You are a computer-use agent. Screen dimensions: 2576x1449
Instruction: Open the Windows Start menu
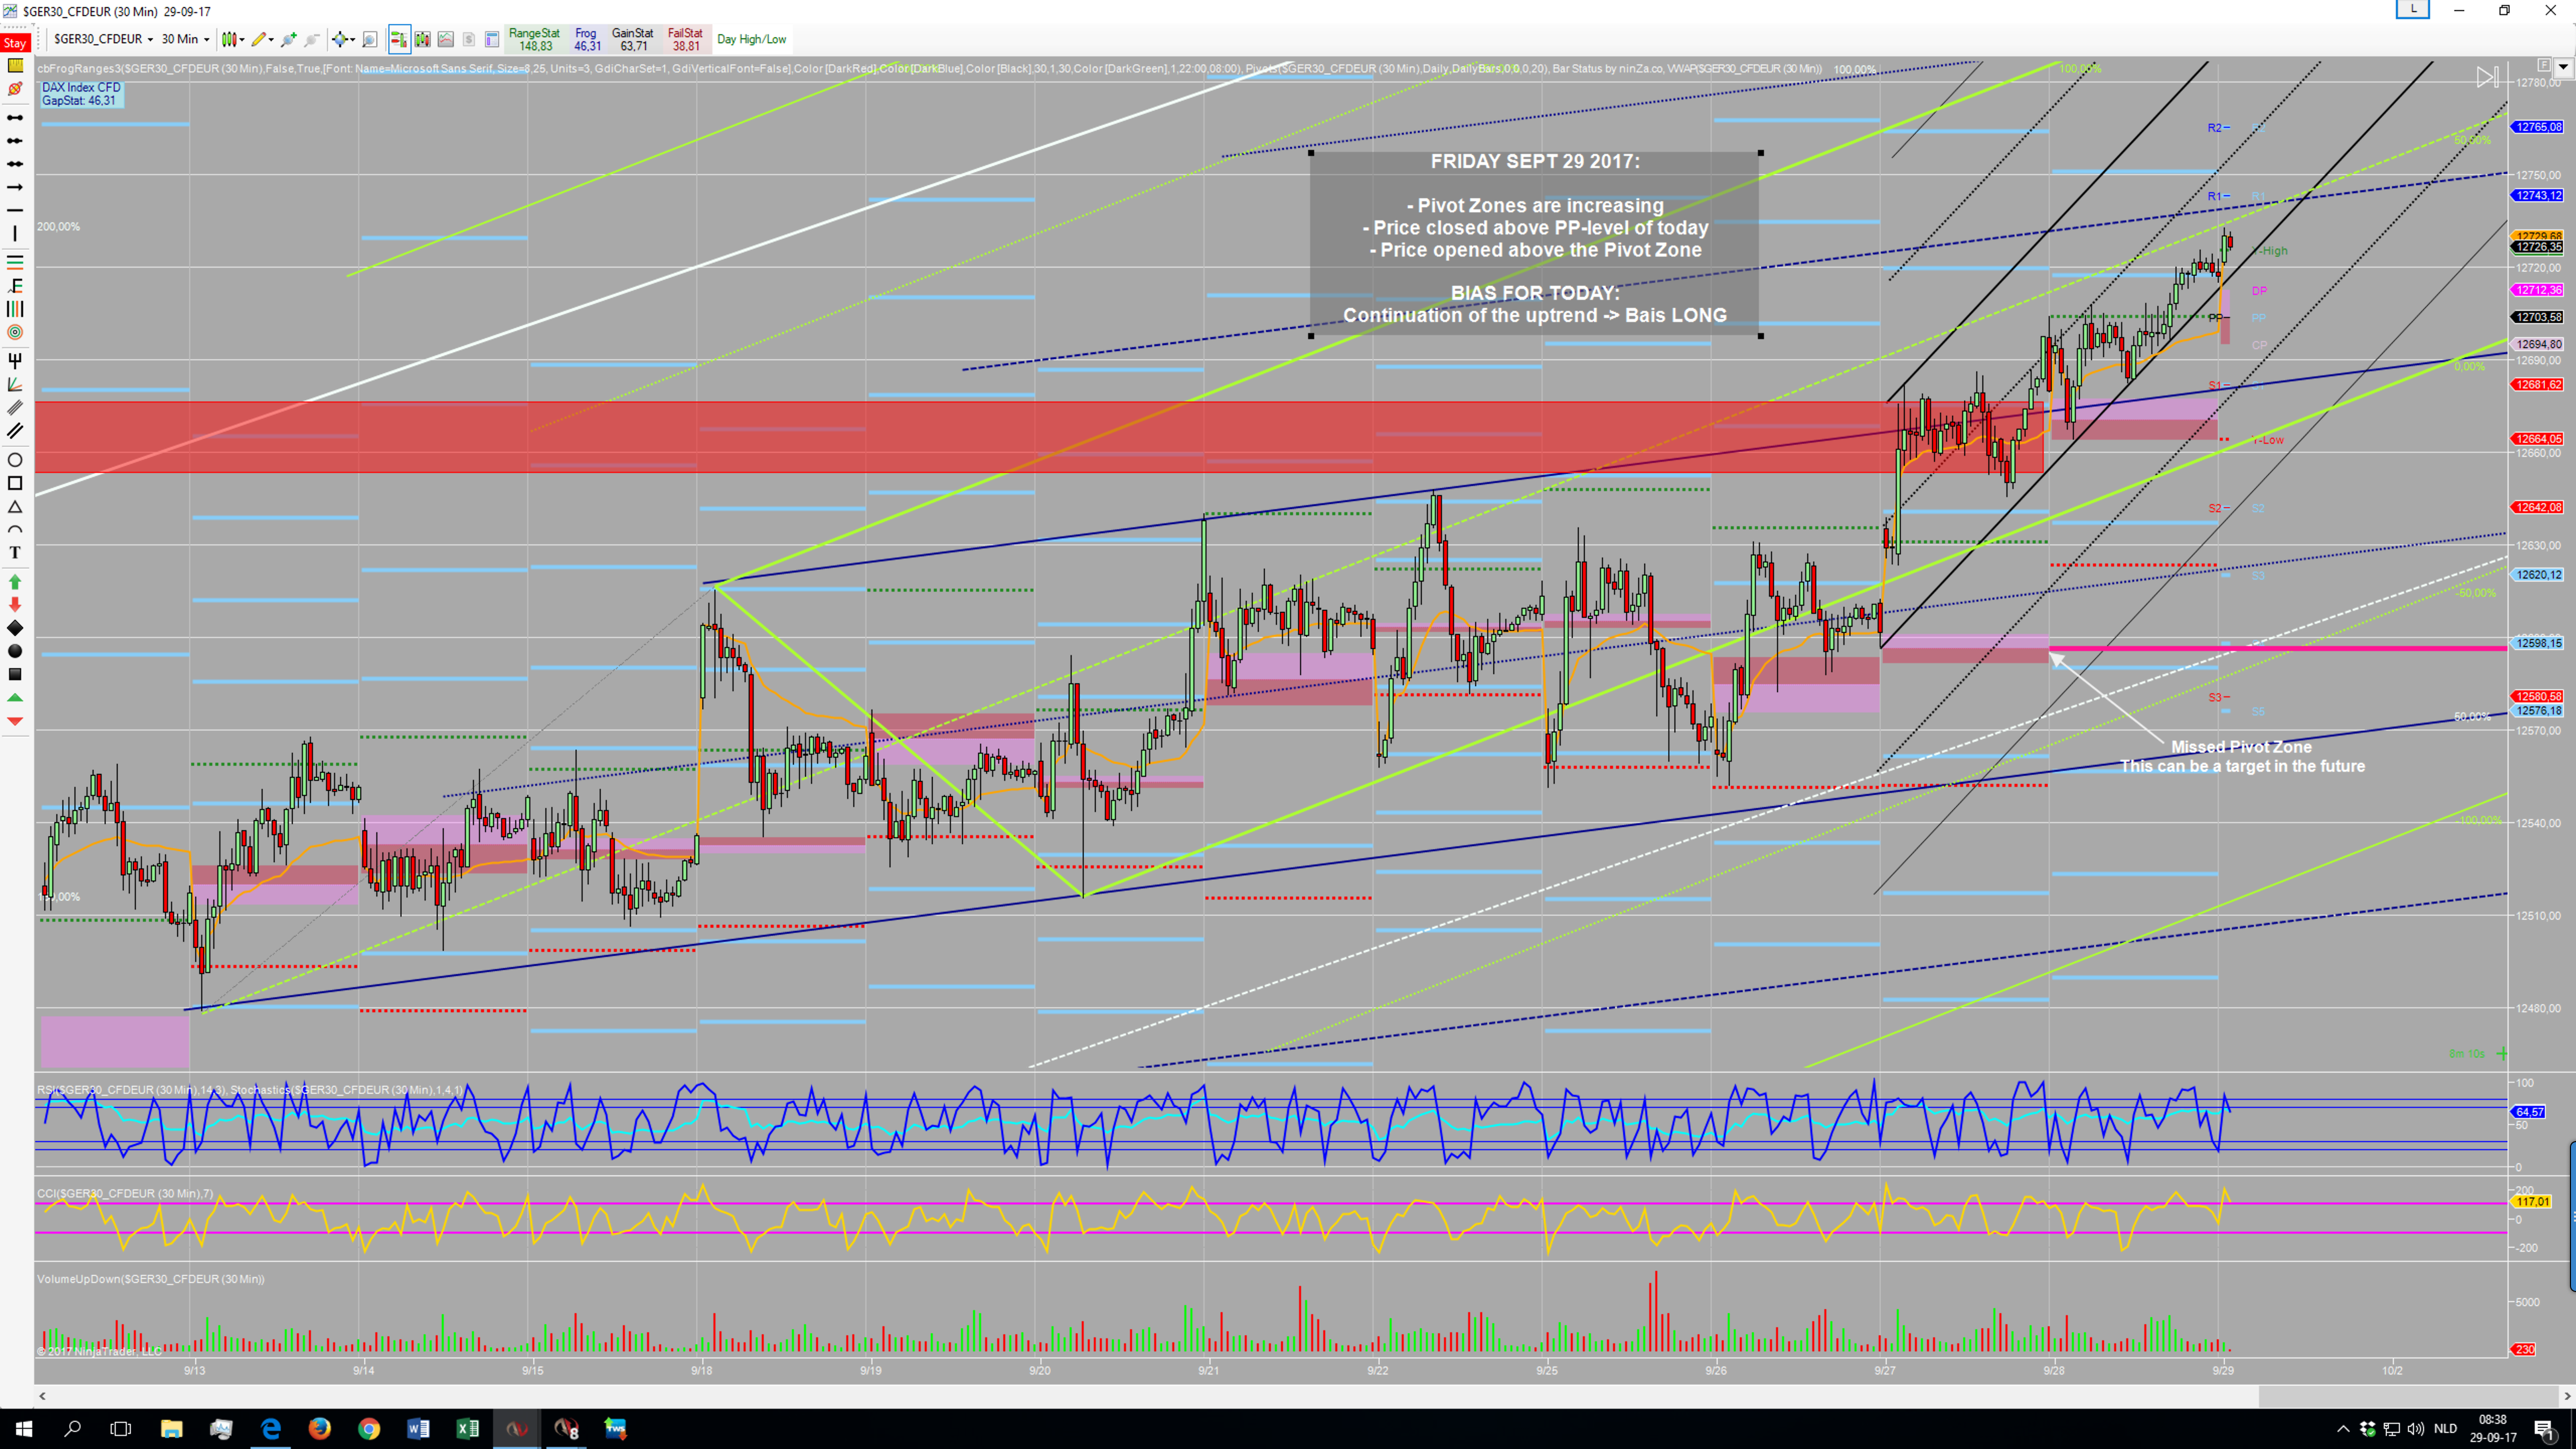(24, 1428)
